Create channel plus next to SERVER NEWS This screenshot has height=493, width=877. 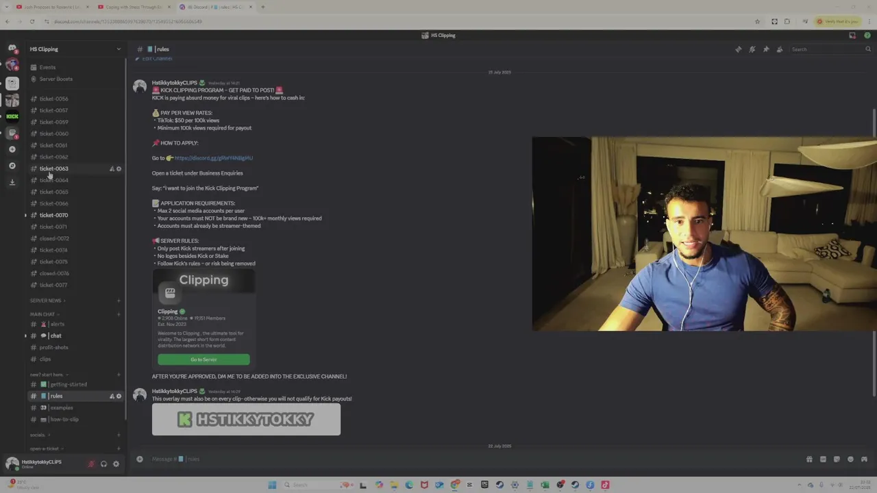(119, 301)
